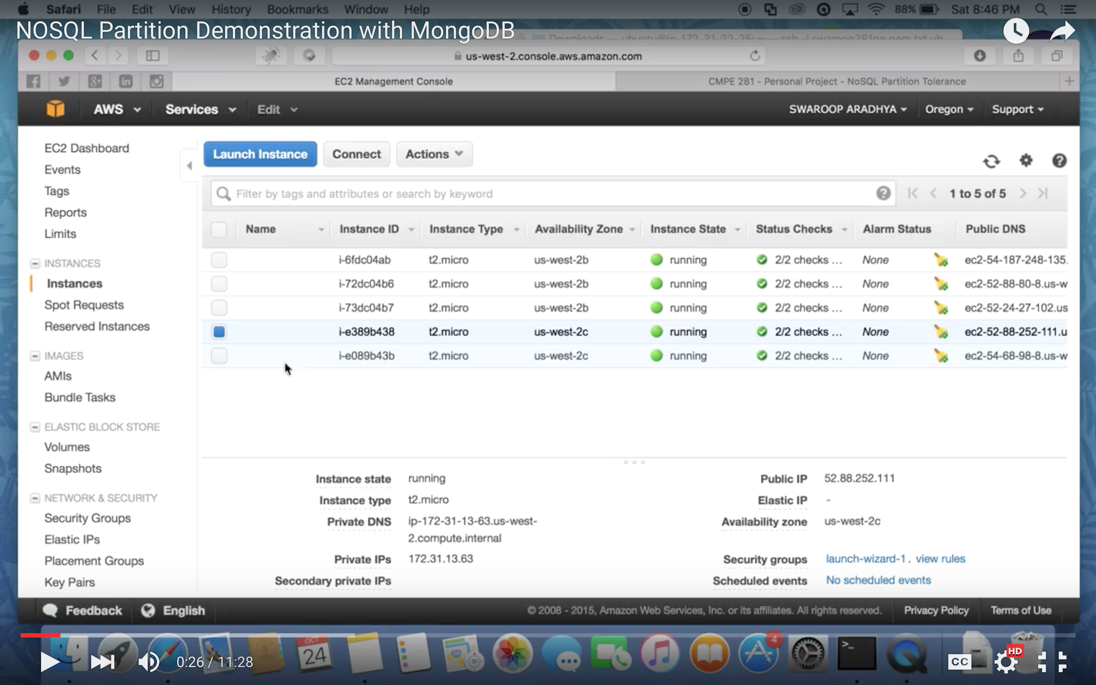This screenshot has width=1096, height=685.
Task: Collapse the sidebar with the arrow
Action: (189, 166)
